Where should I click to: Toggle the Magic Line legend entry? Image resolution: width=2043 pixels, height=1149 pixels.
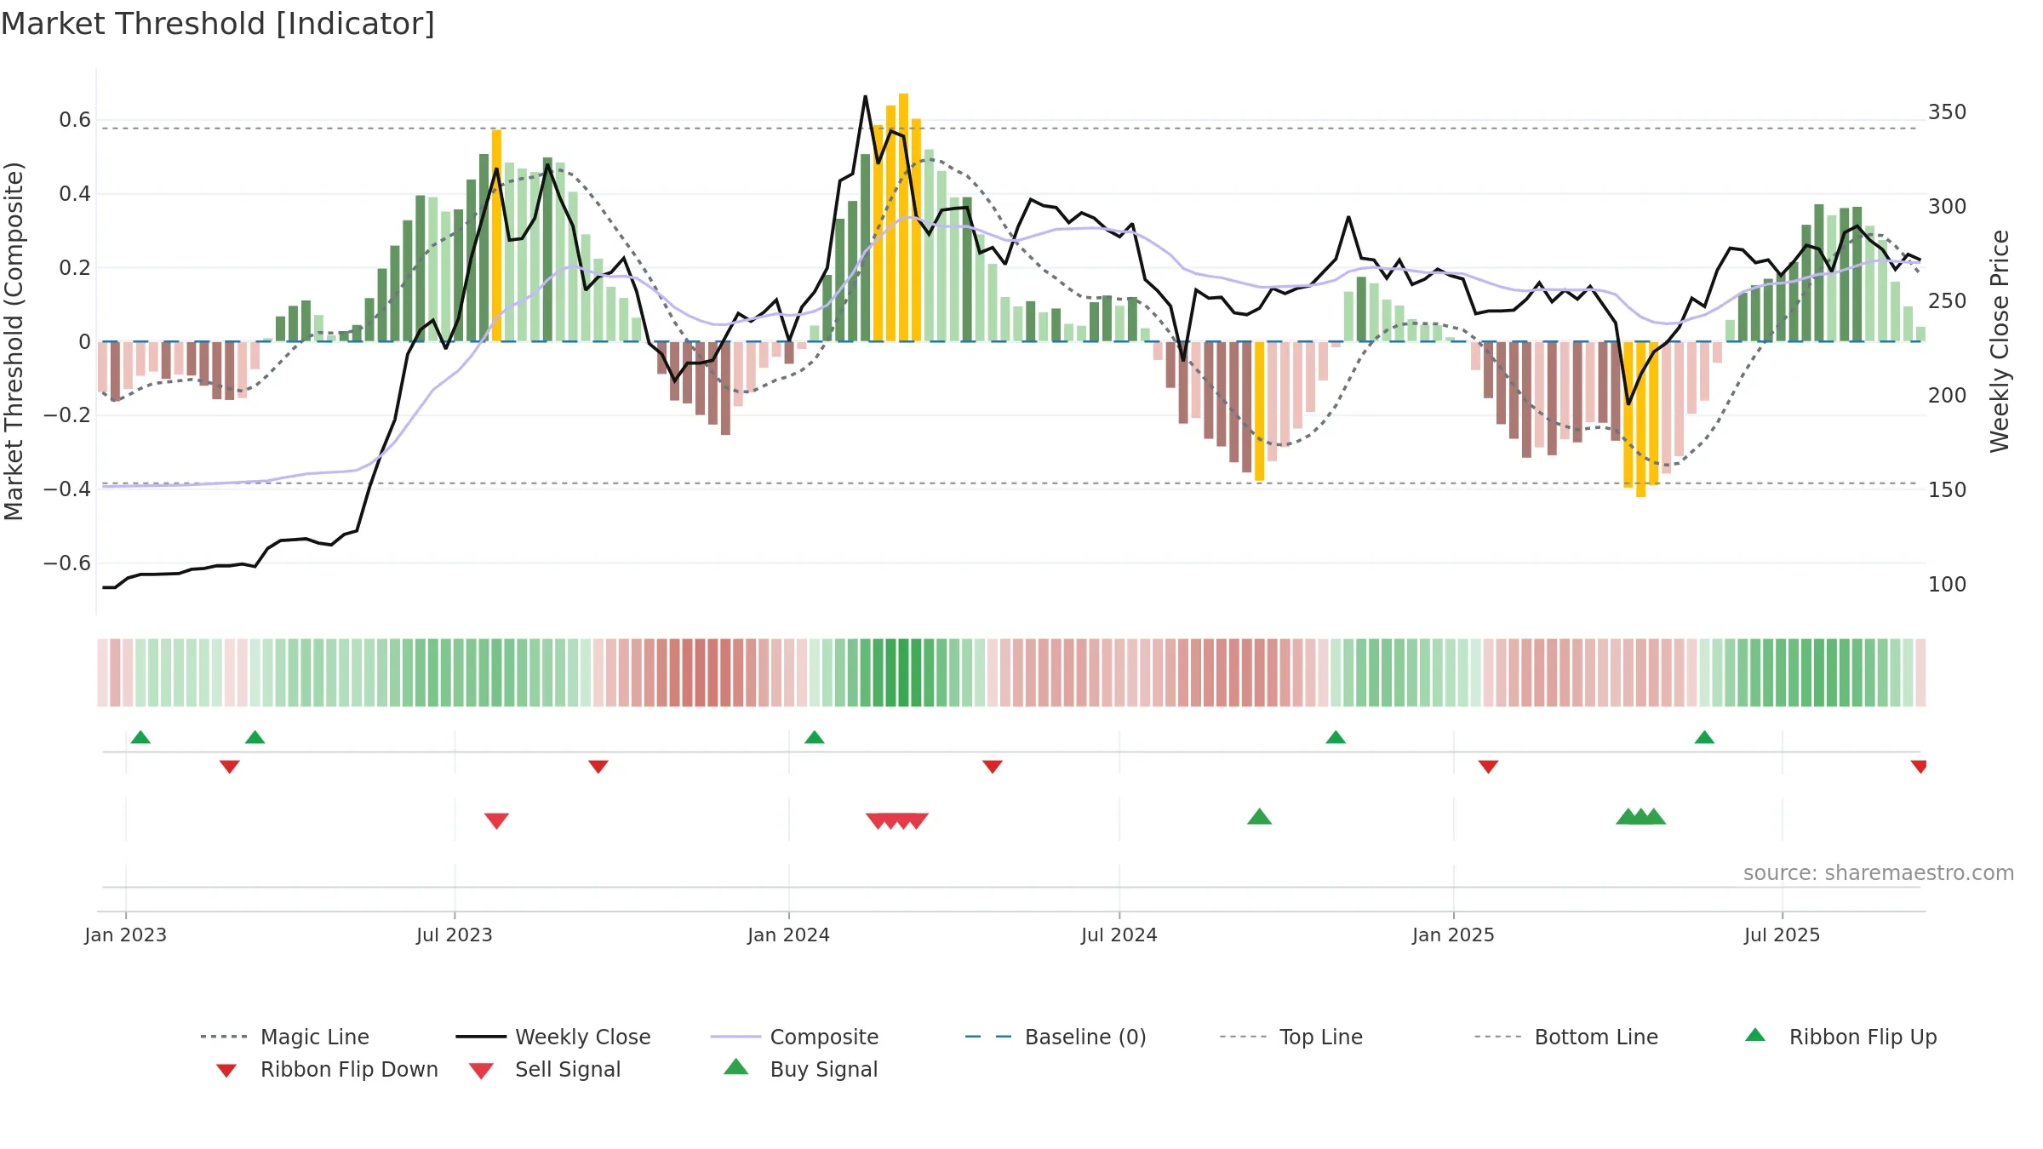pyautogui.click(x=285, y=1037)
